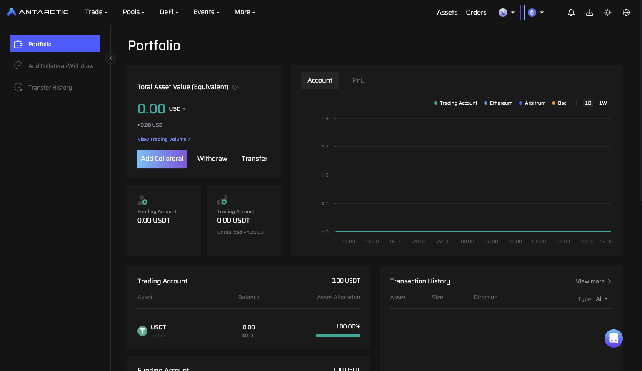Select the 1D chart range

(x=588, y=103)
